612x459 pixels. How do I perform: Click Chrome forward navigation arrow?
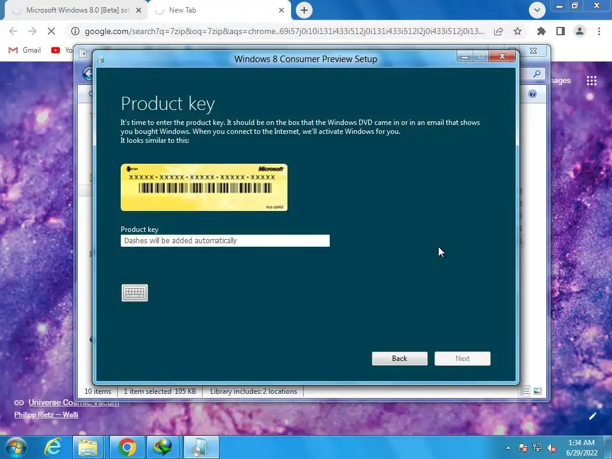click(32, 31)
